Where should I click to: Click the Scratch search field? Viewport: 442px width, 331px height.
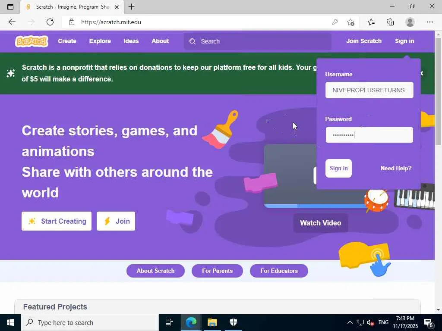click(258, 41)
